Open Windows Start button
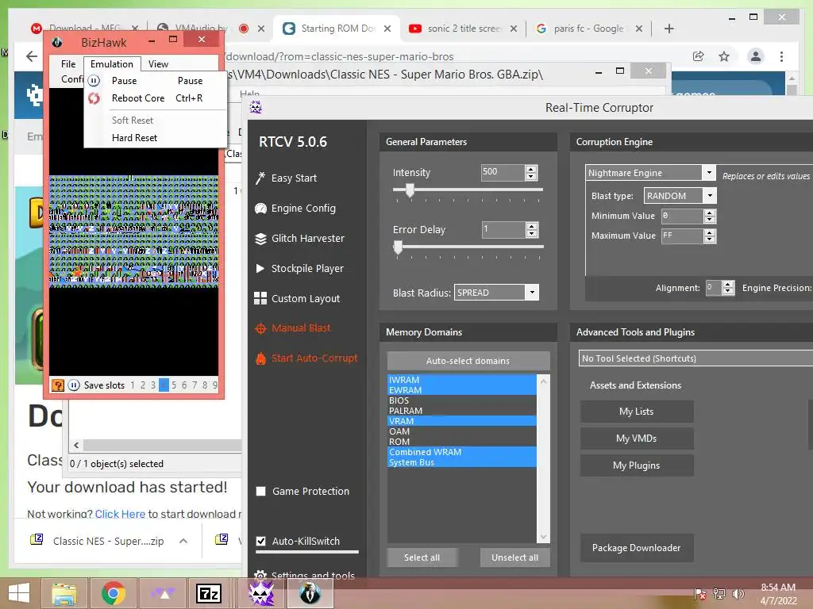Screen dimensions: 813x609 (19, 593)
